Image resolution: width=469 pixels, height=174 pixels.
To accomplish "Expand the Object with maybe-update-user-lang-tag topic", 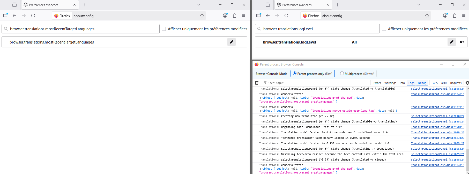I will (x=261, y=111).
